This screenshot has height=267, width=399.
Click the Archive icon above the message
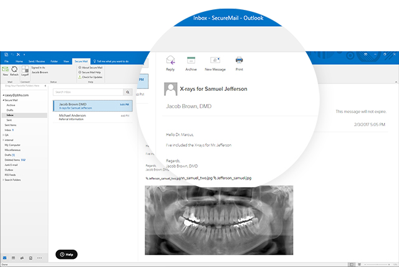tap(191, 60)
